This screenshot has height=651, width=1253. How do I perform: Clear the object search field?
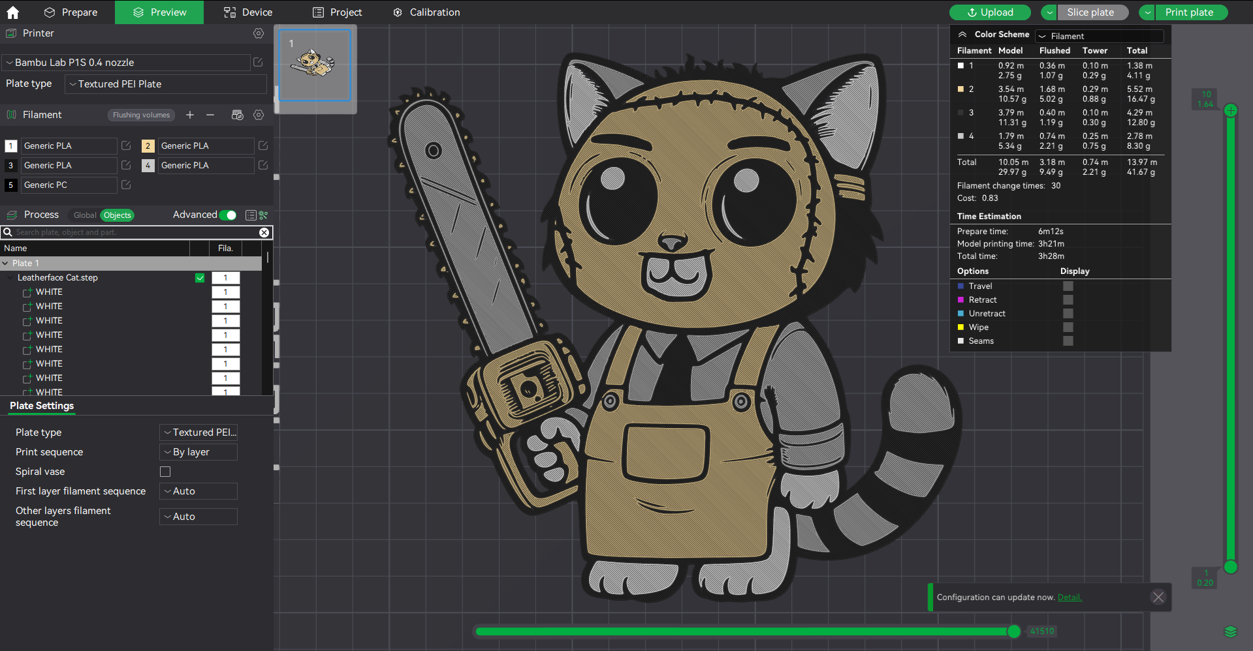264,232
